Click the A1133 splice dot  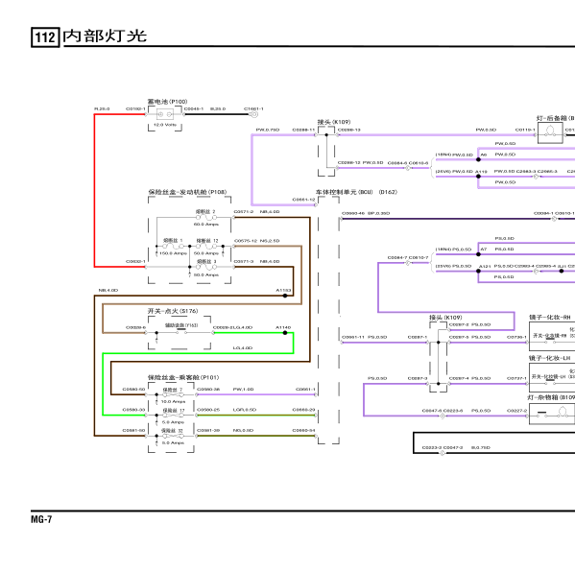pos(285,296)
